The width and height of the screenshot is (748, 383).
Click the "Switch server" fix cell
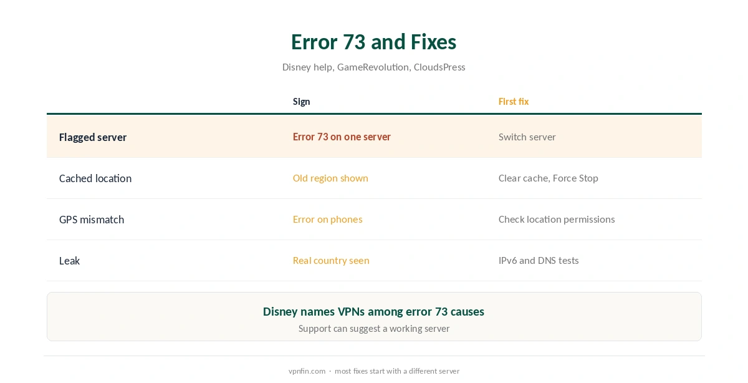[527, 137]
